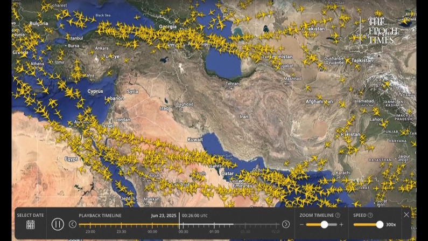
Task: Click the Zoom Timeline help icon
Action: 338,216
